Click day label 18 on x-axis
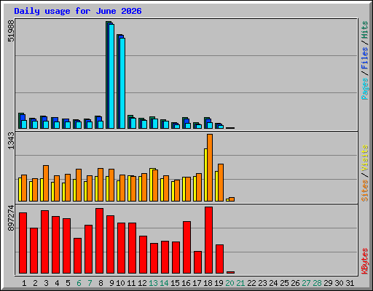Screen dimensions: 373x291 click(208, 283)
